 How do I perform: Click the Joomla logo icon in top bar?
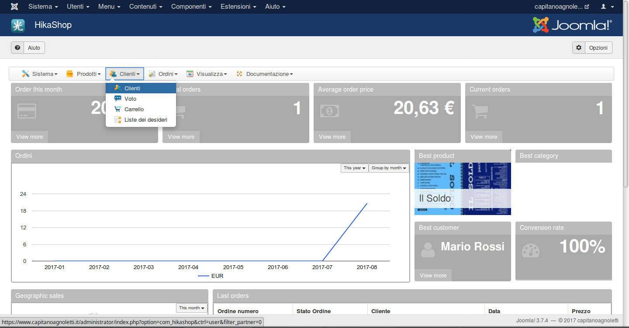click(14, 7)
